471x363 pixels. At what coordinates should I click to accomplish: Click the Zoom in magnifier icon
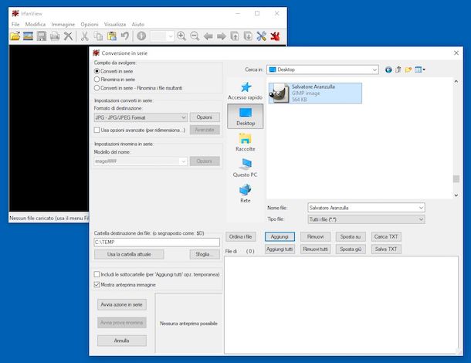pyautogui.click(x=181, y=36)
